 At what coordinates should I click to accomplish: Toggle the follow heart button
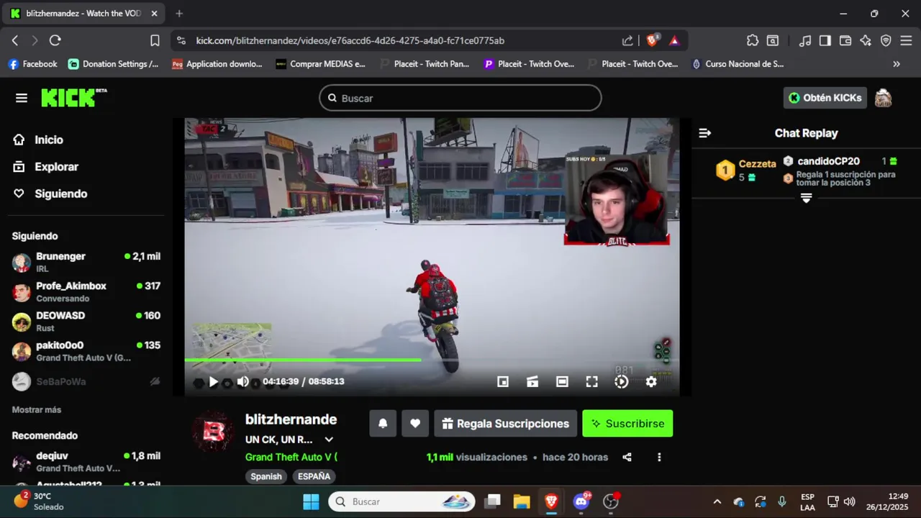coord(415,424)
